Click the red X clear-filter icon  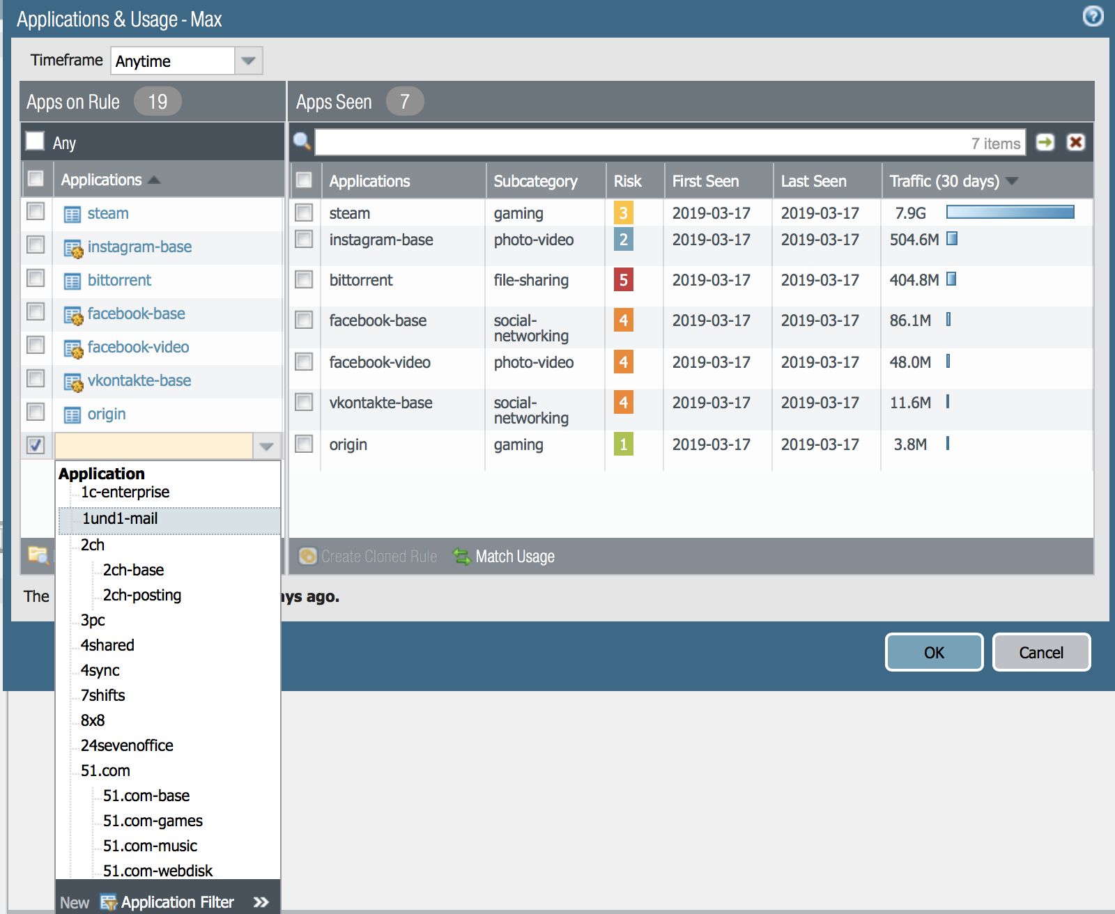point(1076,142)
